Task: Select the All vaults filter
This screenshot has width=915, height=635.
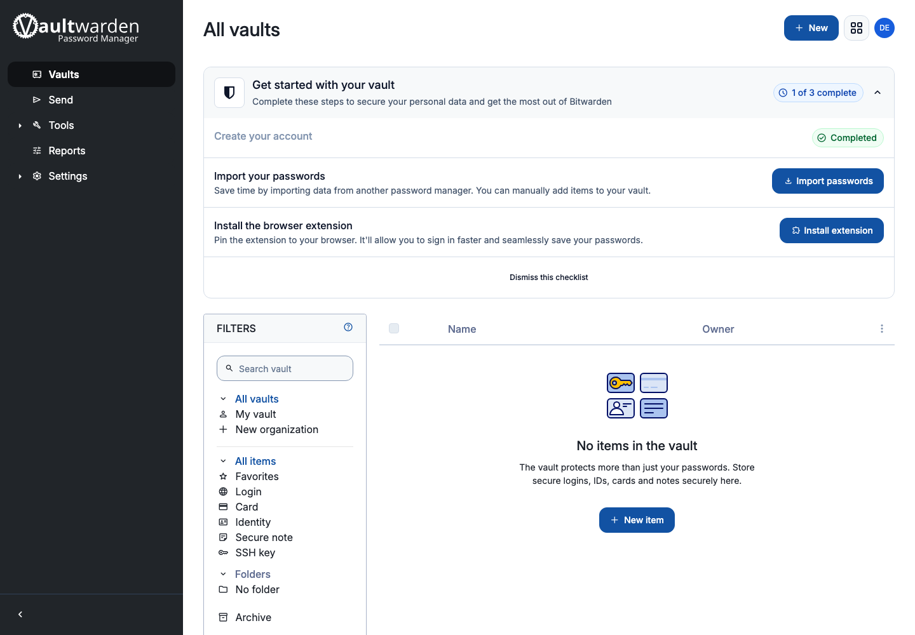Action: pyautogui.click(x=257, y=399)
